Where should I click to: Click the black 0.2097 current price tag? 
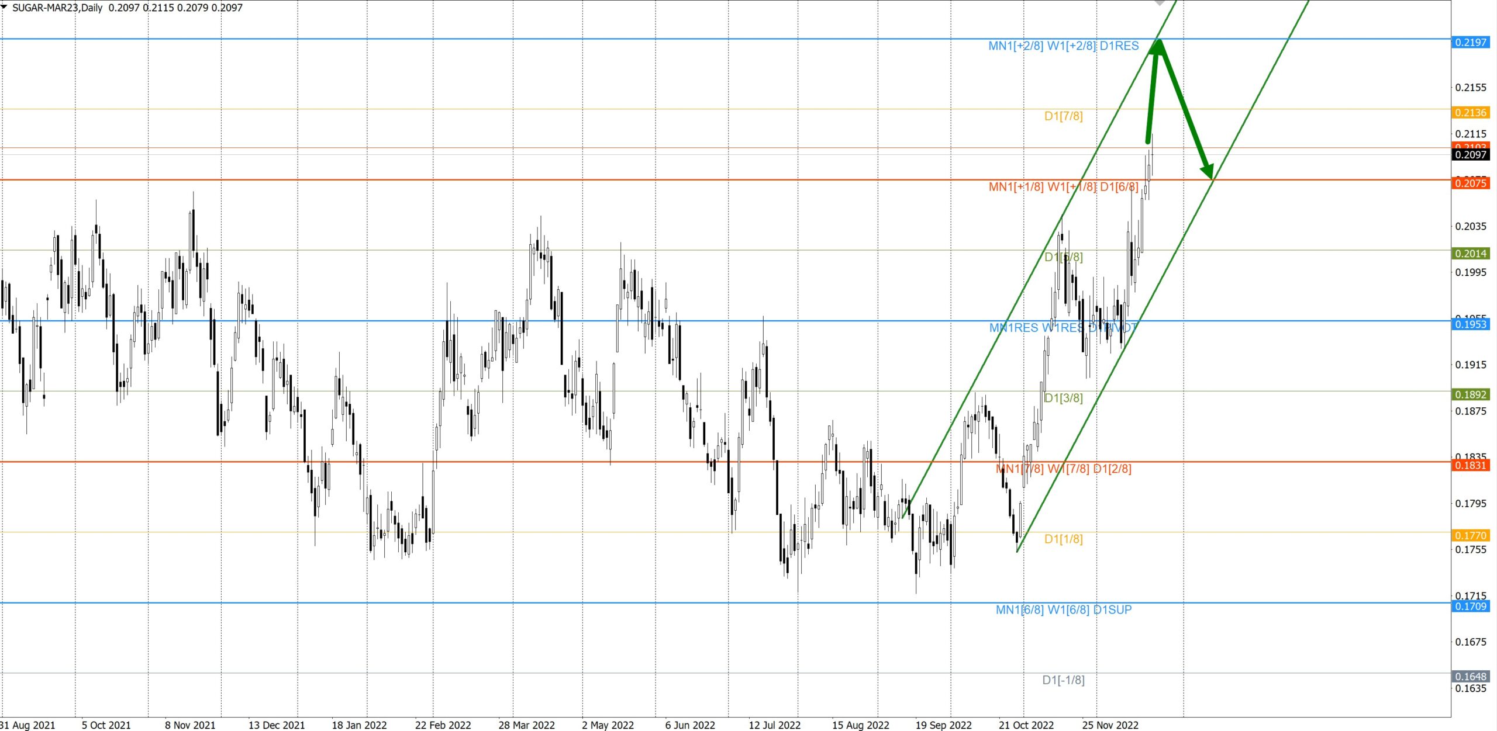point(1470,155)
